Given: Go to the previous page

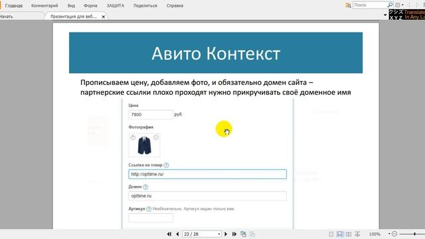Looking at the screenshot, I should coord(177,234).
